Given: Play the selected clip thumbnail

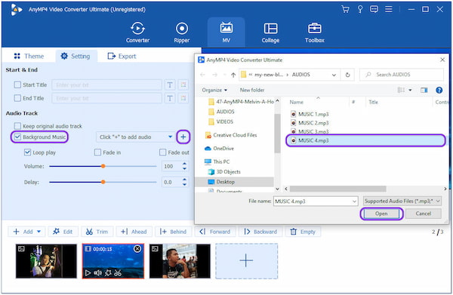Looking at the screenshot, I should coord(88,272).
